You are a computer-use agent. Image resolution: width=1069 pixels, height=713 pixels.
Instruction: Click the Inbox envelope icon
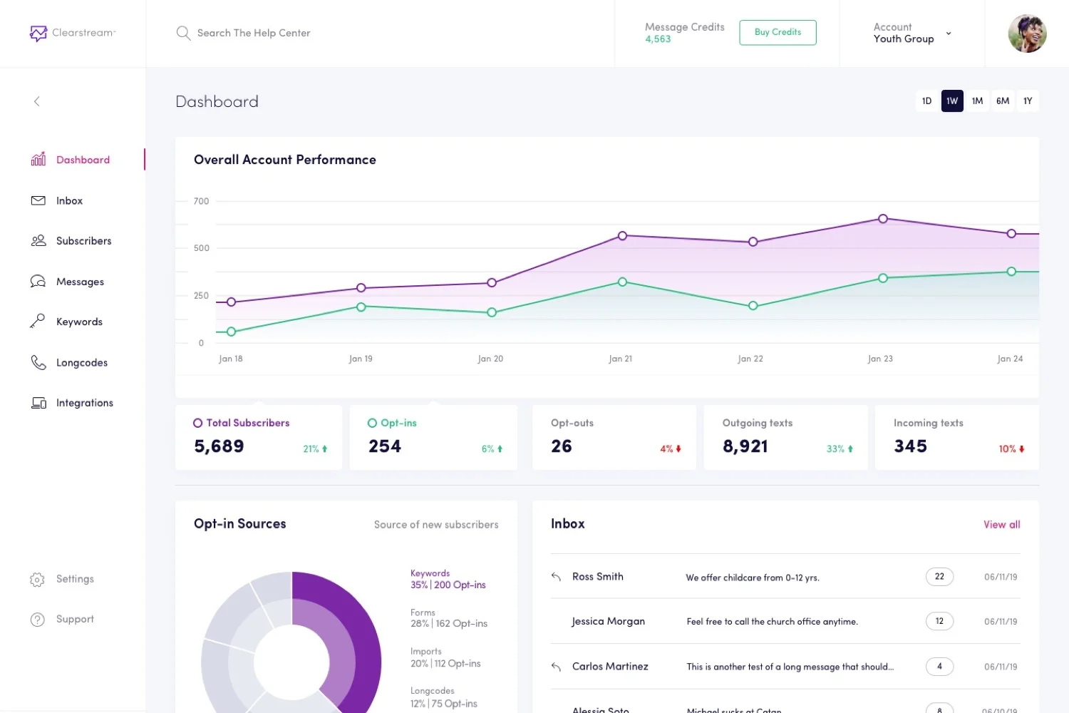[x=38, y=200]
